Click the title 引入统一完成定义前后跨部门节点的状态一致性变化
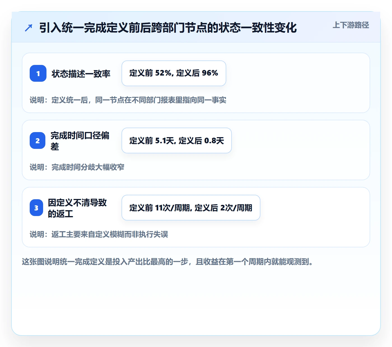Screen dimensions: 392x347 pyautogui.click(x=168, y=28)
